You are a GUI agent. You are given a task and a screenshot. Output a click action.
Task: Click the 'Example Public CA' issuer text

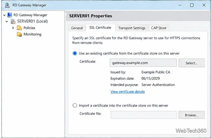[x=156, y=72]
